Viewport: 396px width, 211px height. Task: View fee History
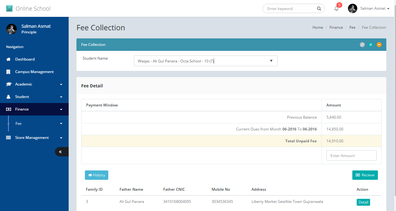click(96, 175)
